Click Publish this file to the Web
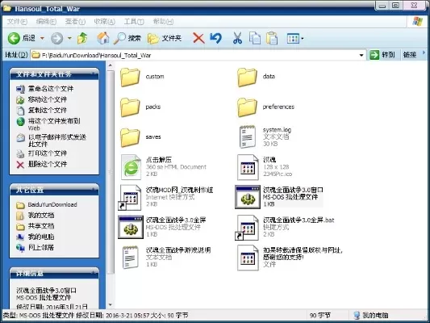 coord(54,124)
